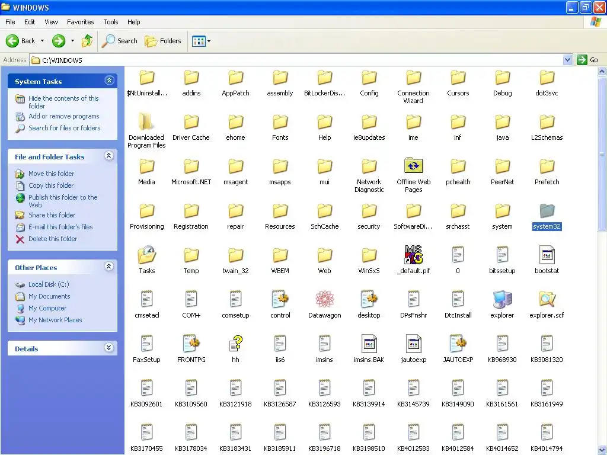Open the Edit menu
Image resolution: width=607 pixels, height=455 pixels.
click(x=30, y=22)
